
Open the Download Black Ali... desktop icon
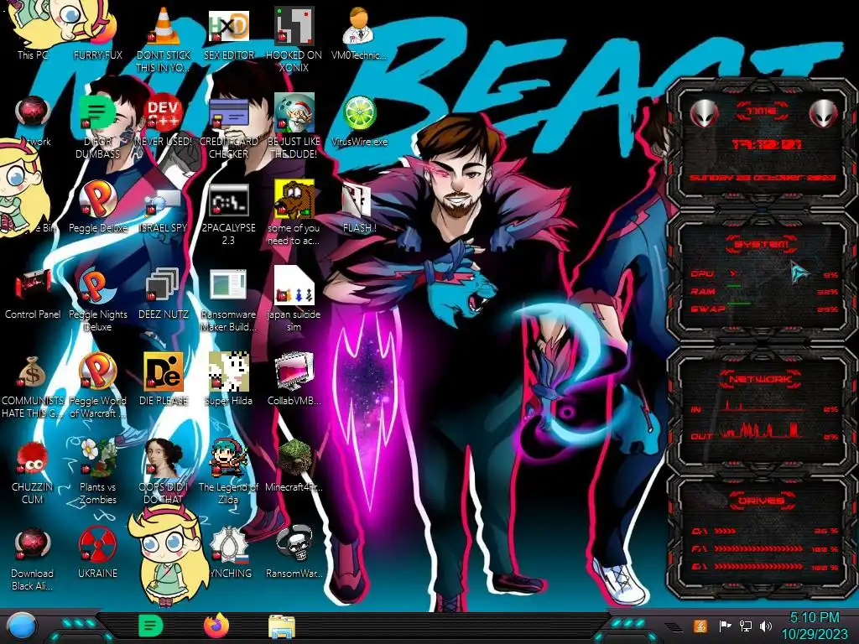[33, 558]
